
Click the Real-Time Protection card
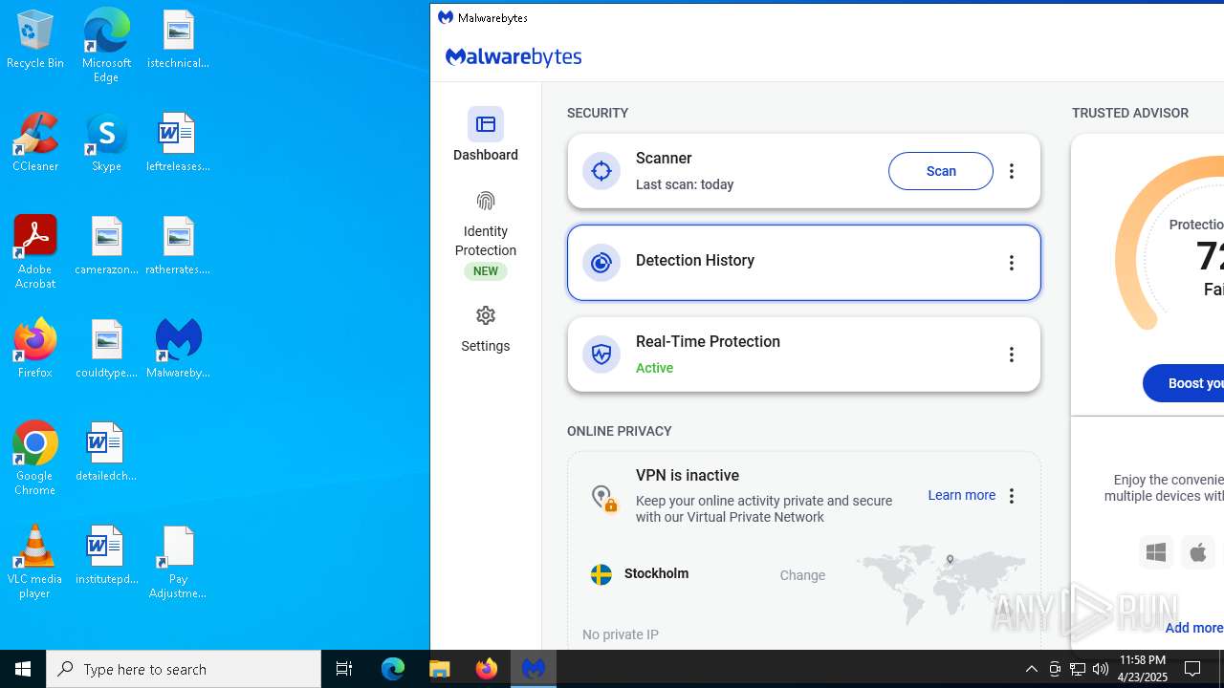click(803, 355)
